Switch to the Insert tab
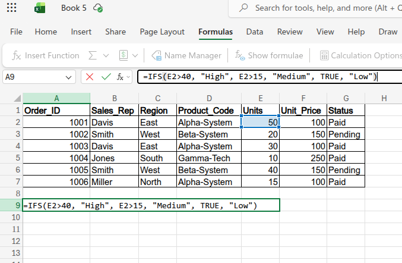This screenshot has width=402, height=263. 81,32
